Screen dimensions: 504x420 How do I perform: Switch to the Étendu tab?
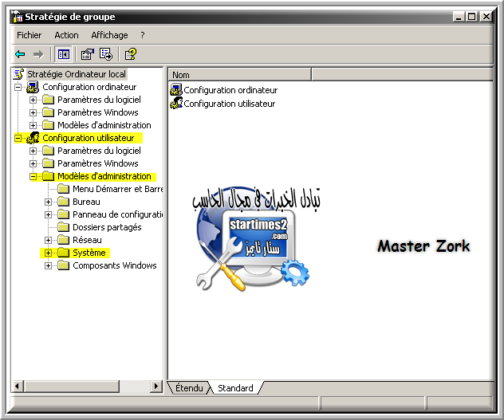click(x=189, y=388)
